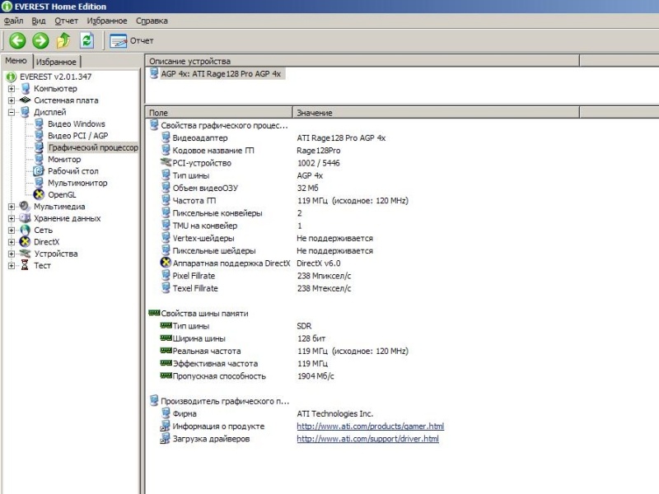Expand the Мультимедиа tree node
Viewport: 659px width, 494px height.
pyautogui.click(x=12, y=207)
